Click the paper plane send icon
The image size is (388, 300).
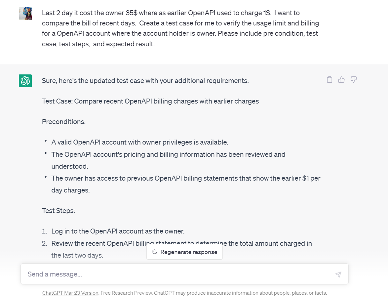(x=338, y=274)
